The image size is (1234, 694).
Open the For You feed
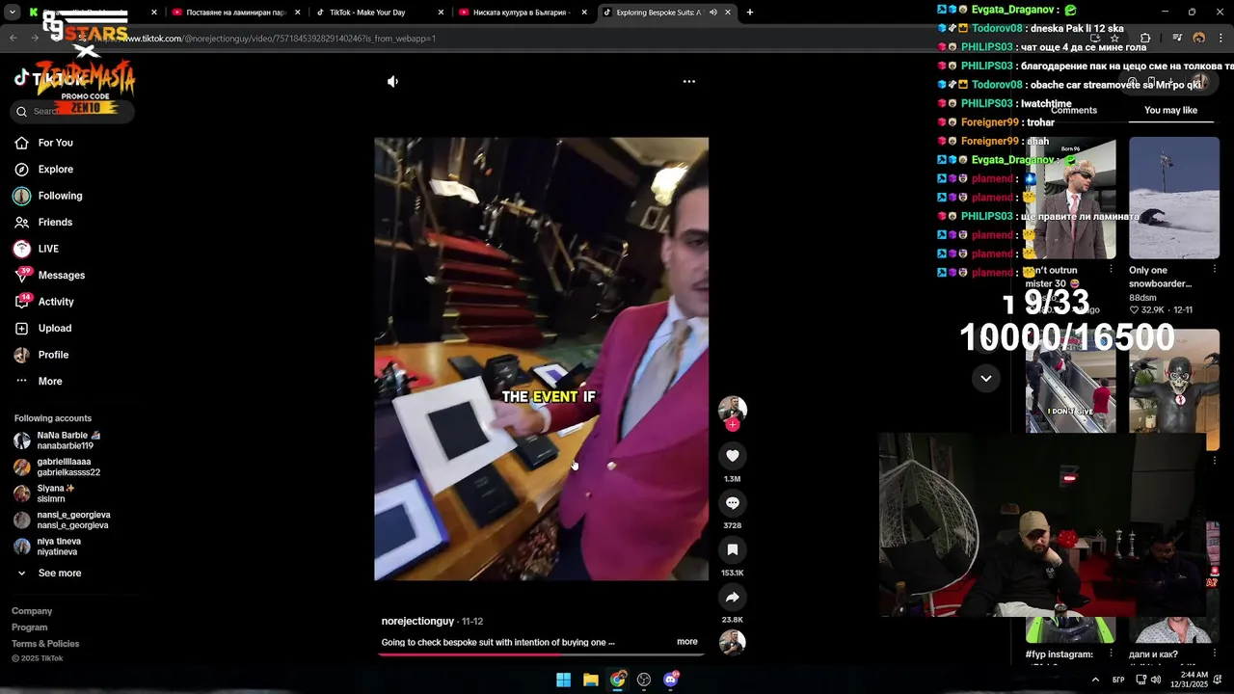click(x=43, y=143)
